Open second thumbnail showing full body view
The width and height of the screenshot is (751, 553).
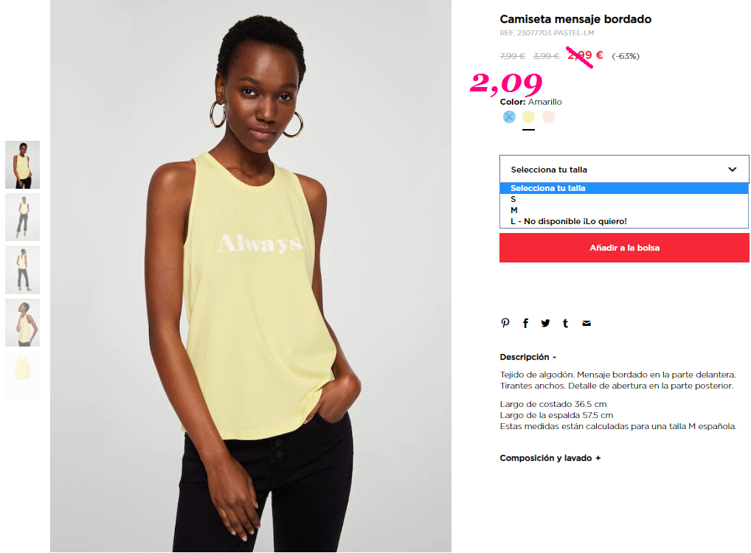[23, 218]
